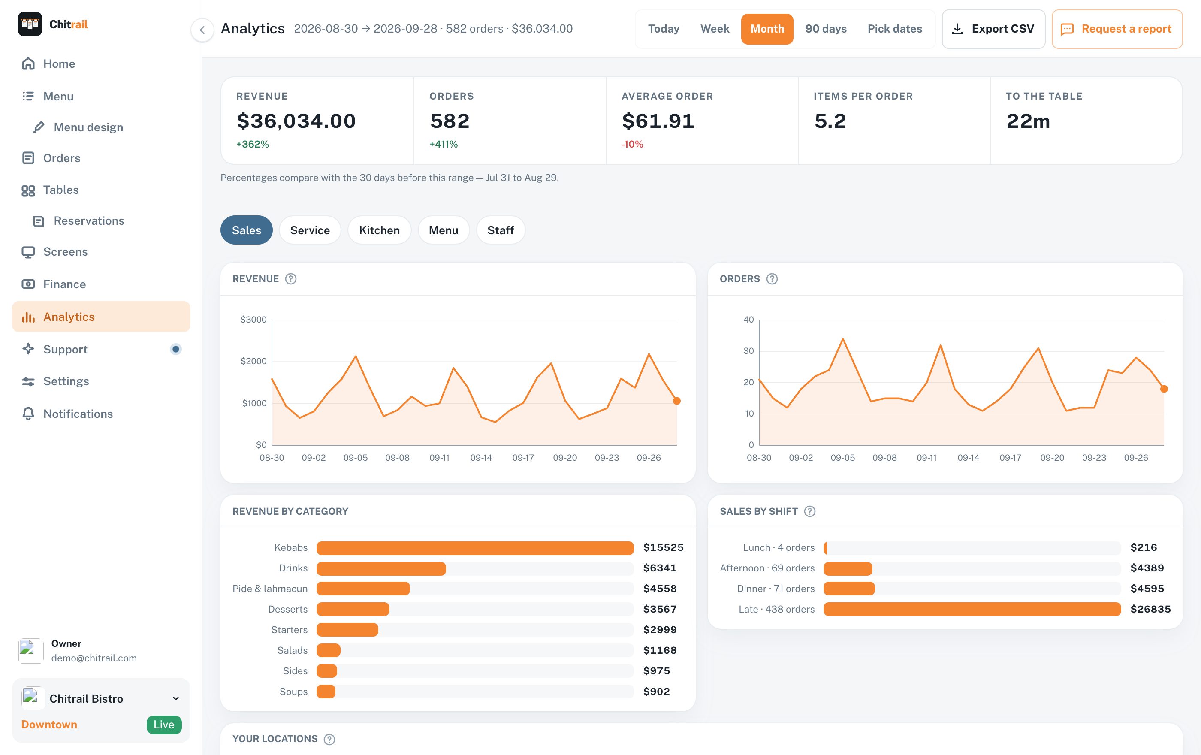The width and height of the screenshot is (1201, 755).
Task: Click the Late shift sales bar
Action: 972,610
